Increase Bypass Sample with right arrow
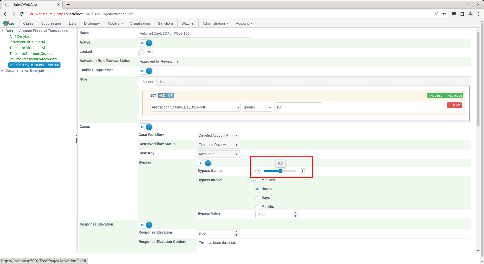Viewport: 484px width, 264px height. (303, 171)
